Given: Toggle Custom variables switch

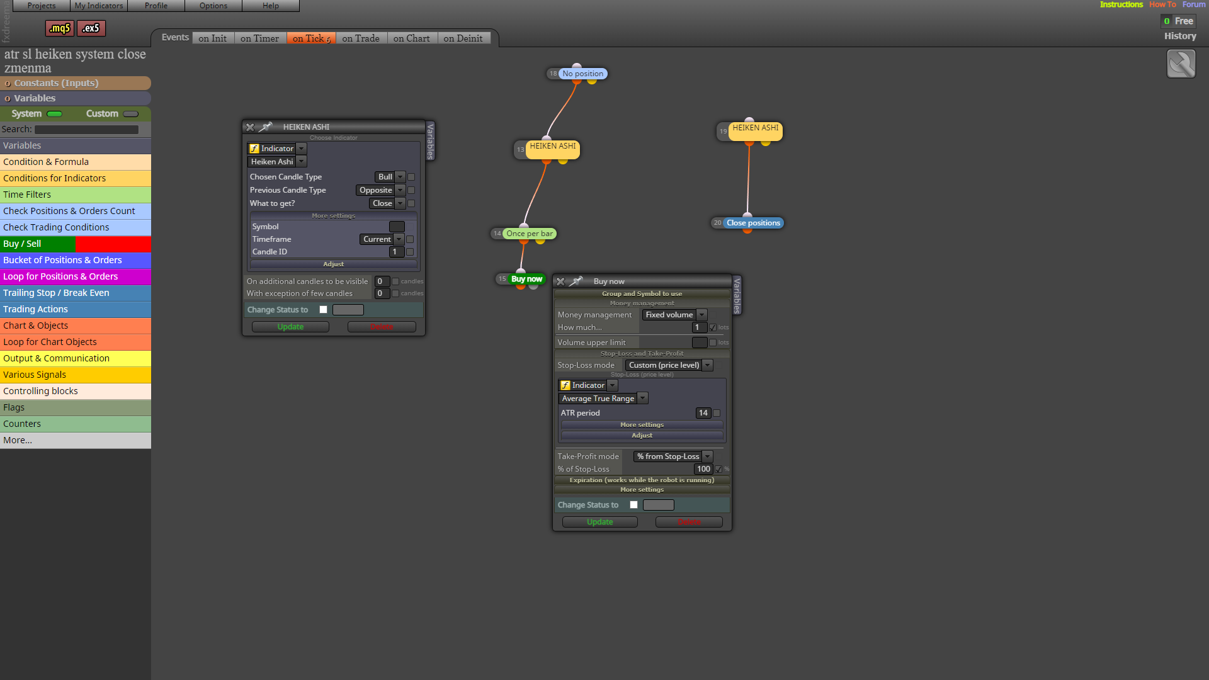Looking at the screenshot, I should tap(131, 114).
